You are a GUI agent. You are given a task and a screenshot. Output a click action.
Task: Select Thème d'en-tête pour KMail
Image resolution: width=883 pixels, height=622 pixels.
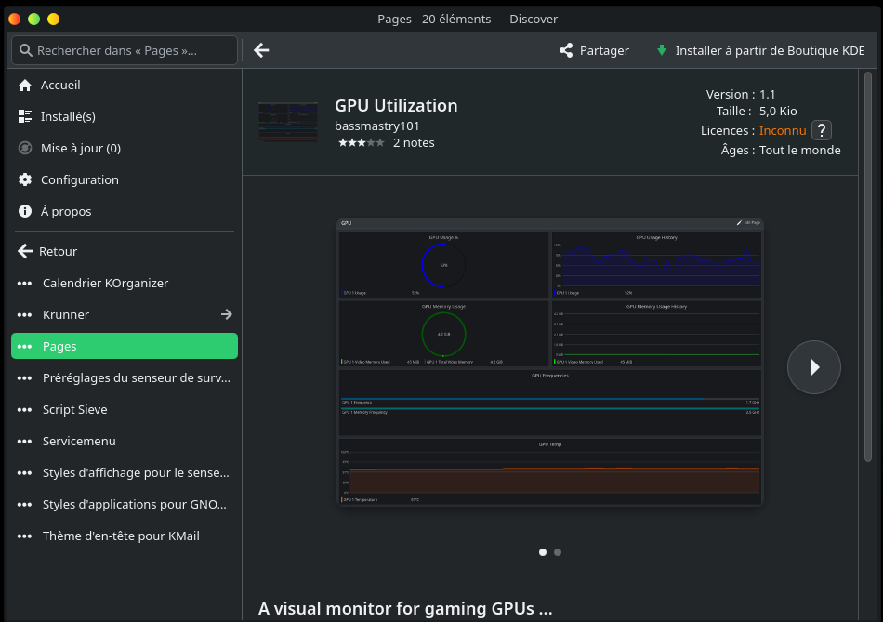[x=121, y=536]
